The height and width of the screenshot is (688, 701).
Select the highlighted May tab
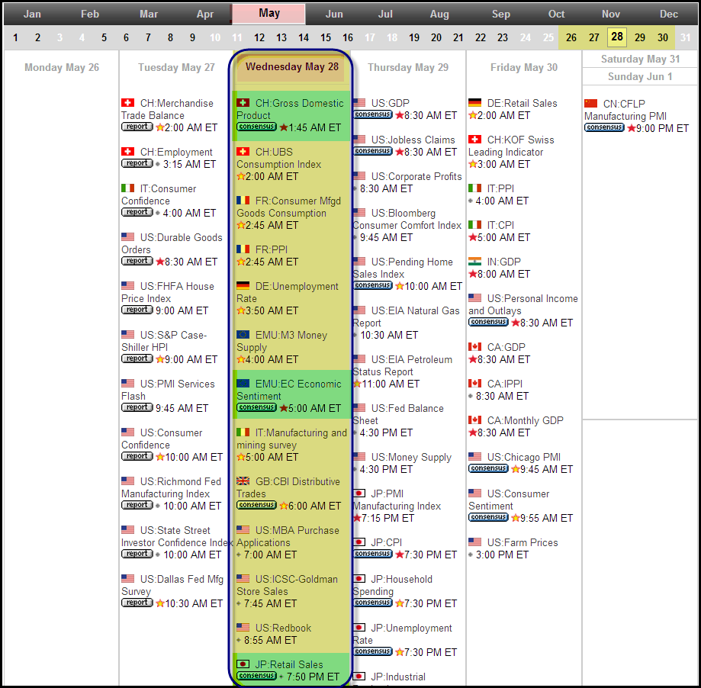click(x=269, y=14)
